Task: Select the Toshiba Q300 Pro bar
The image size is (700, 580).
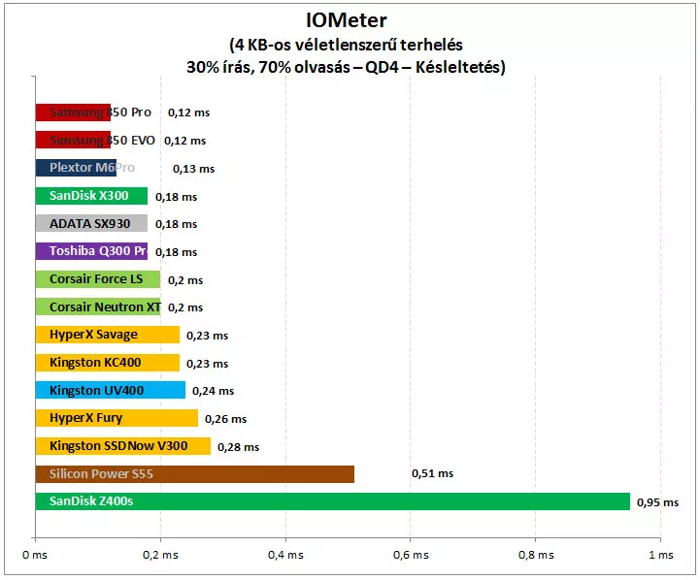Action: point(91,251)
